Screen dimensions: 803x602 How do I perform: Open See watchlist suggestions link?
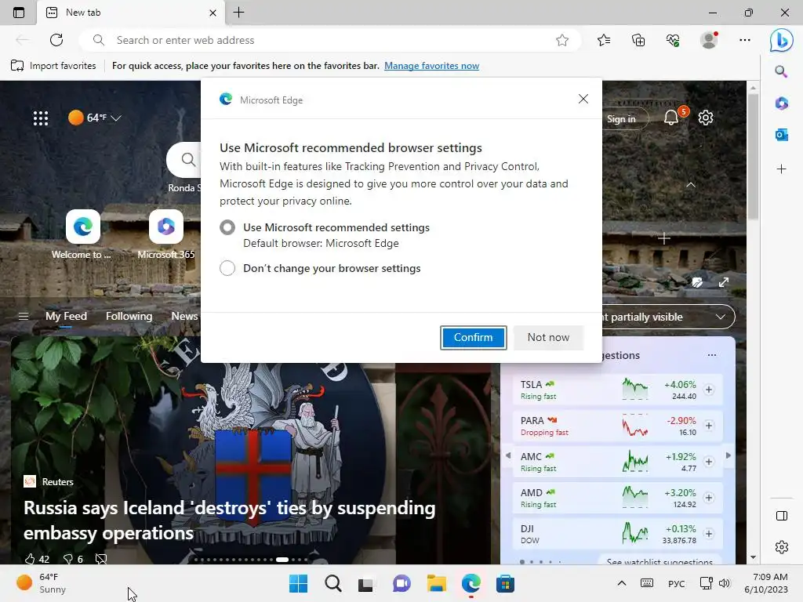coord(659,561)
